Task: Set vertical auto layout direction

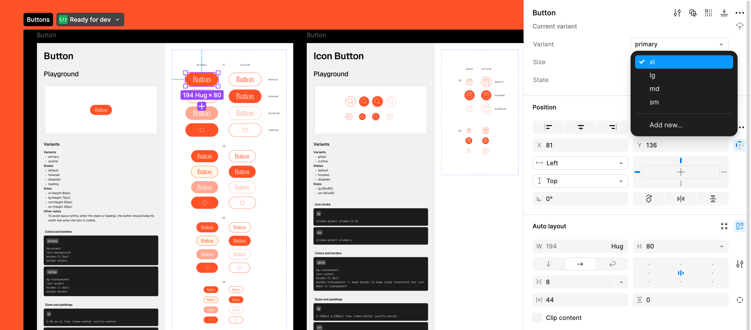Action: 548,264
